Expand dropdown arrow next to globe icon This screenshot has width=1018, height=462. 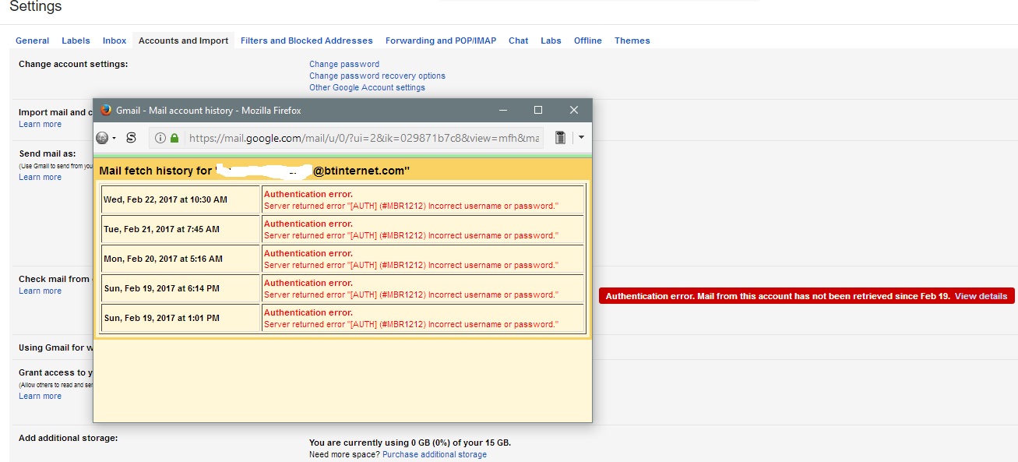(x=114, y=138)
